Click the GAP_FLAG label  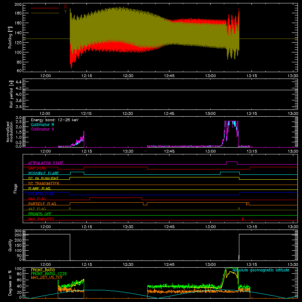coord(37,168)
